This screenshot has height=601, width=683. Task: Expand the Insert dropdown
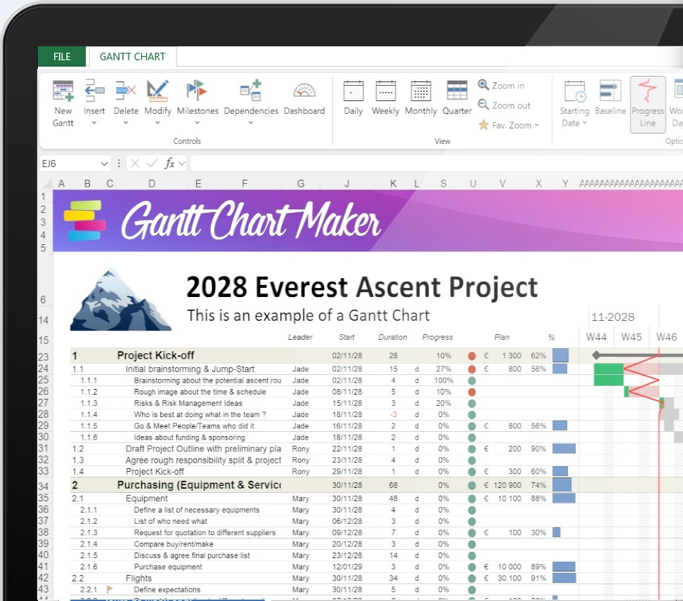pyautogui.click(x=94, y=123)
